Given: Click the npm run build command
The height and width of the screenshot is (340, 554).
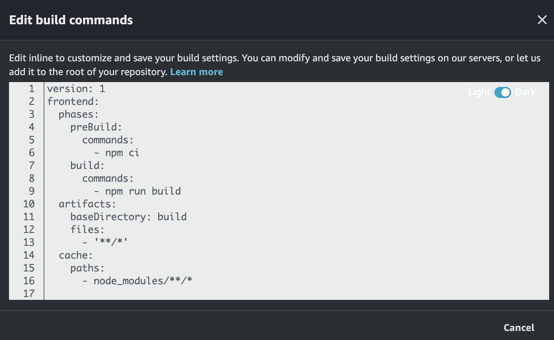Looking at the screenshot, I should [x=138, y=191].
